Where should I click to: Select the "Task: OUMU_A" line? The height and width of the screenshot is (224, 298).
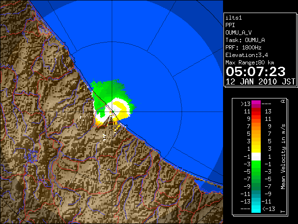[245, 40]
